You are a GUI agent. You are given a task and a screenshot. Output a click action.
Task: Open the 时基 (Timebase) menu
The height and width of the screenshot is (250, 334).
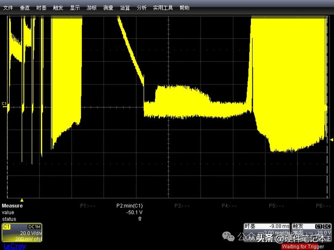[41, 8]
